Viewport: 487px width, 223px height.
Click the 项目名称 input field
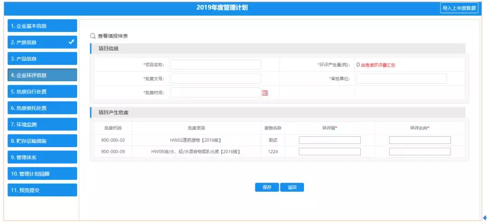[x=216, y=65]
